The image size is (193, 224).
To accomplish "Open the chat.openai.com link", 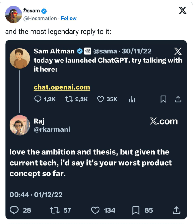I will pyautogui.click(x=62, y=87).
